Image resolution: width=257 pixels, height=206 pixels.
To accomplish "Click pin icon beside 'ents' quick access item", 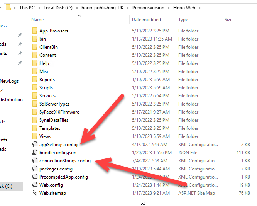I will point(20,53).
